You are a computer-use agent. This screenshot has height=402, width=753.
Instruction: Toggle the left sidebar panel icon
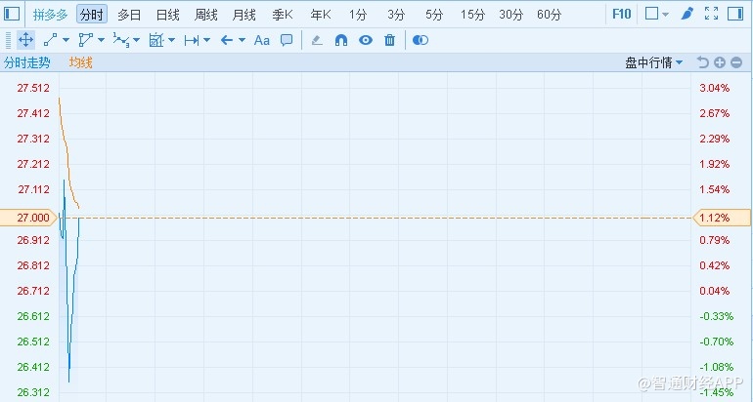(x=12, y=14)
